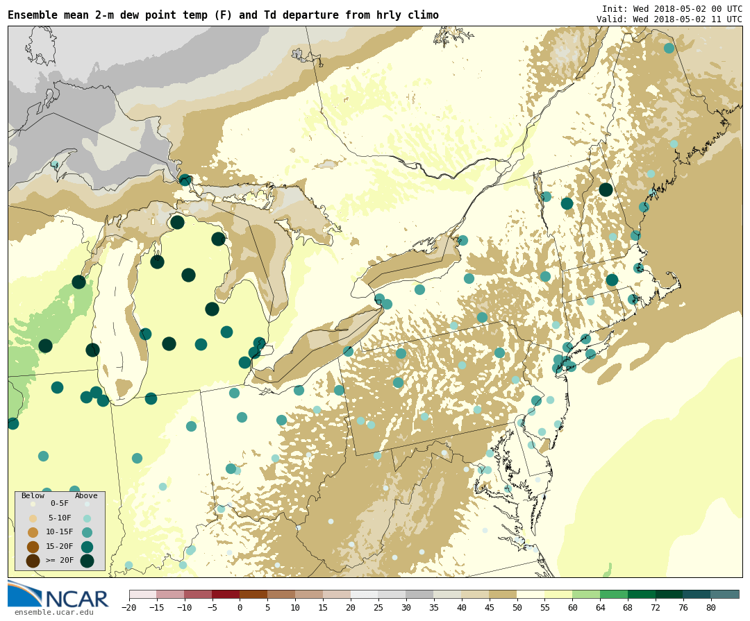Viewport: 750px width, 621px height.
Task: Click the NCAR logo
Action: (58, 595)
